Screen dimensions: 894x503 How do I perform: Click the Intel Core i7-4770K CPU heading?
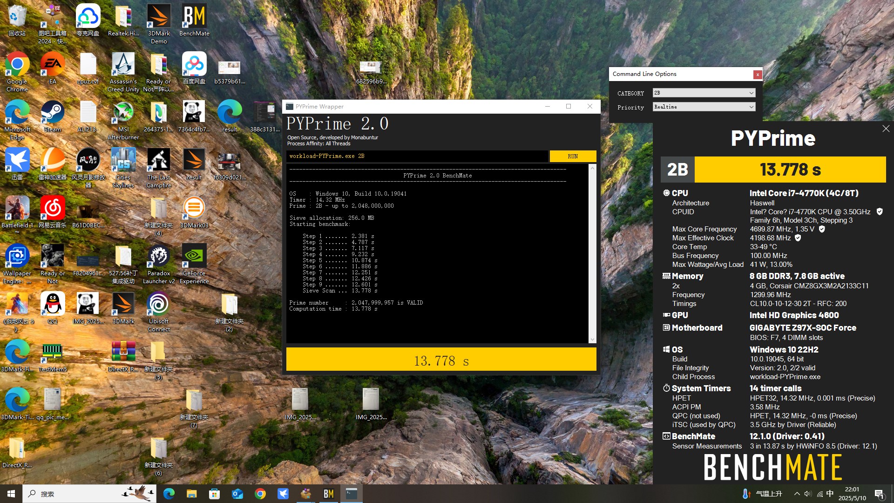point(804,193)
